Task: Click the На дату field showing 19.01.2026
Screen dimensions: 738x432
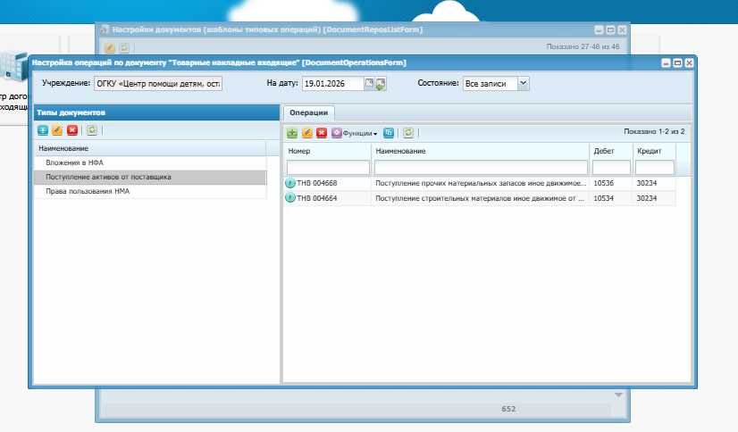Action: coord(333,84)
